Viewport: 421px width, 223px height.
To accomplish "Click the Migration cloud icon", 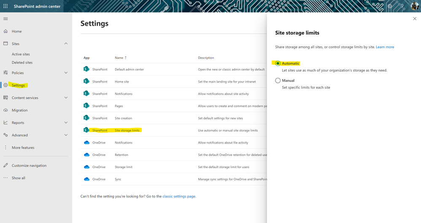I will (5, 110).
